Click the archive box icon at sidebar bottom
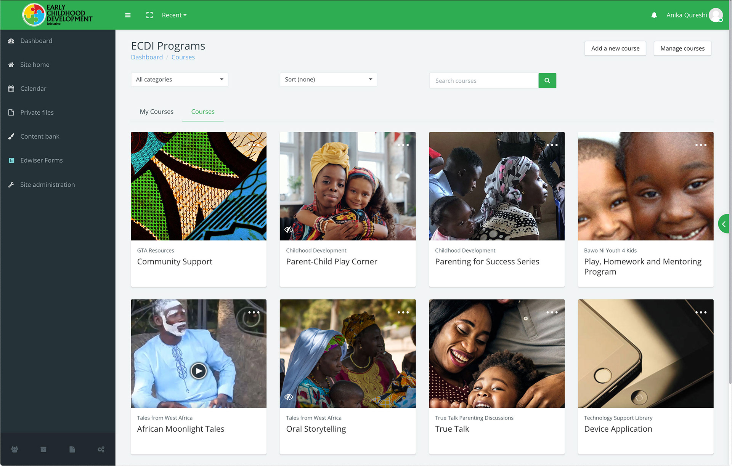732x466 pixels. [43, 450]
